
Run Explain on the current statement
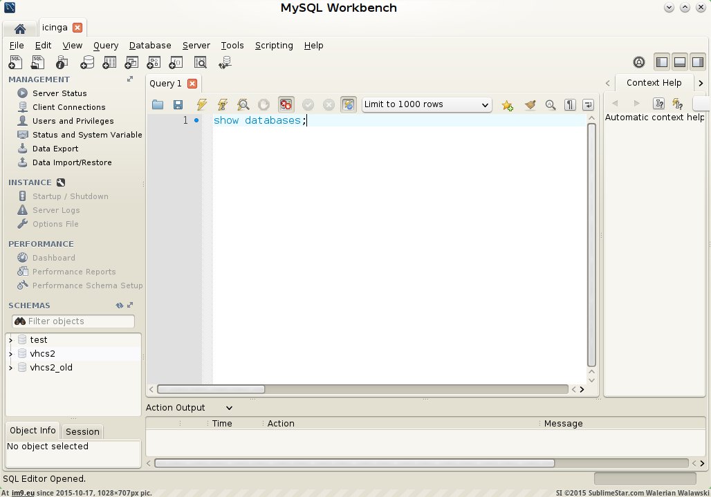pos(243,104)
